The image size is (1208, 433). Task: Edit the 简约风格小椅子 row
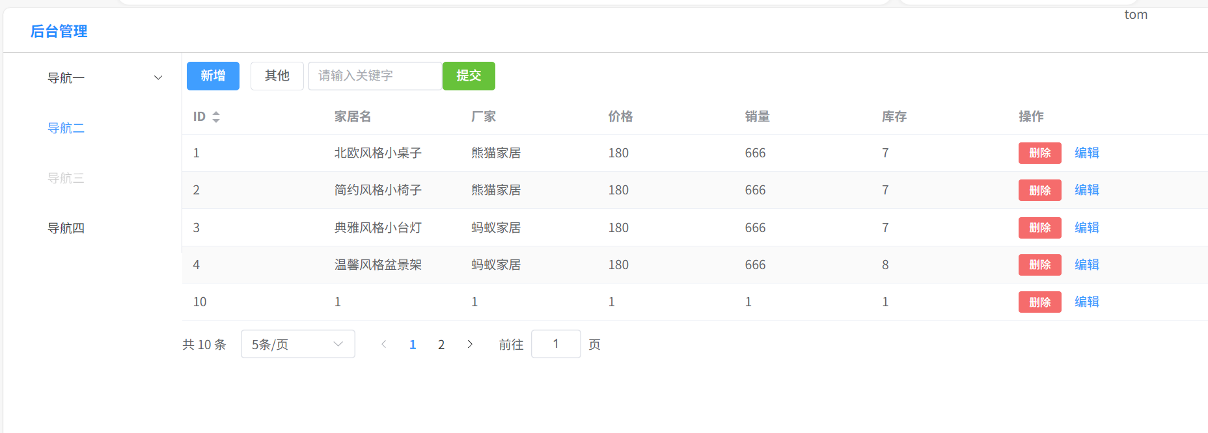click(1087, 190)
